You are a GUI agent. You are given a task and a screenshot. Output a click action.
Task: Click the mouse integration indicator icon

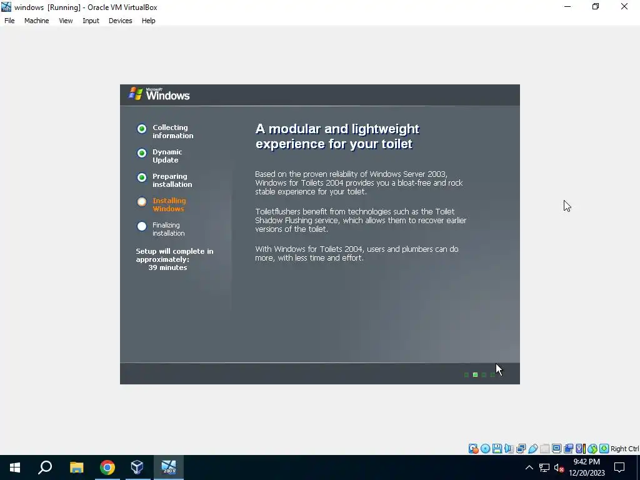click(592, 449)
